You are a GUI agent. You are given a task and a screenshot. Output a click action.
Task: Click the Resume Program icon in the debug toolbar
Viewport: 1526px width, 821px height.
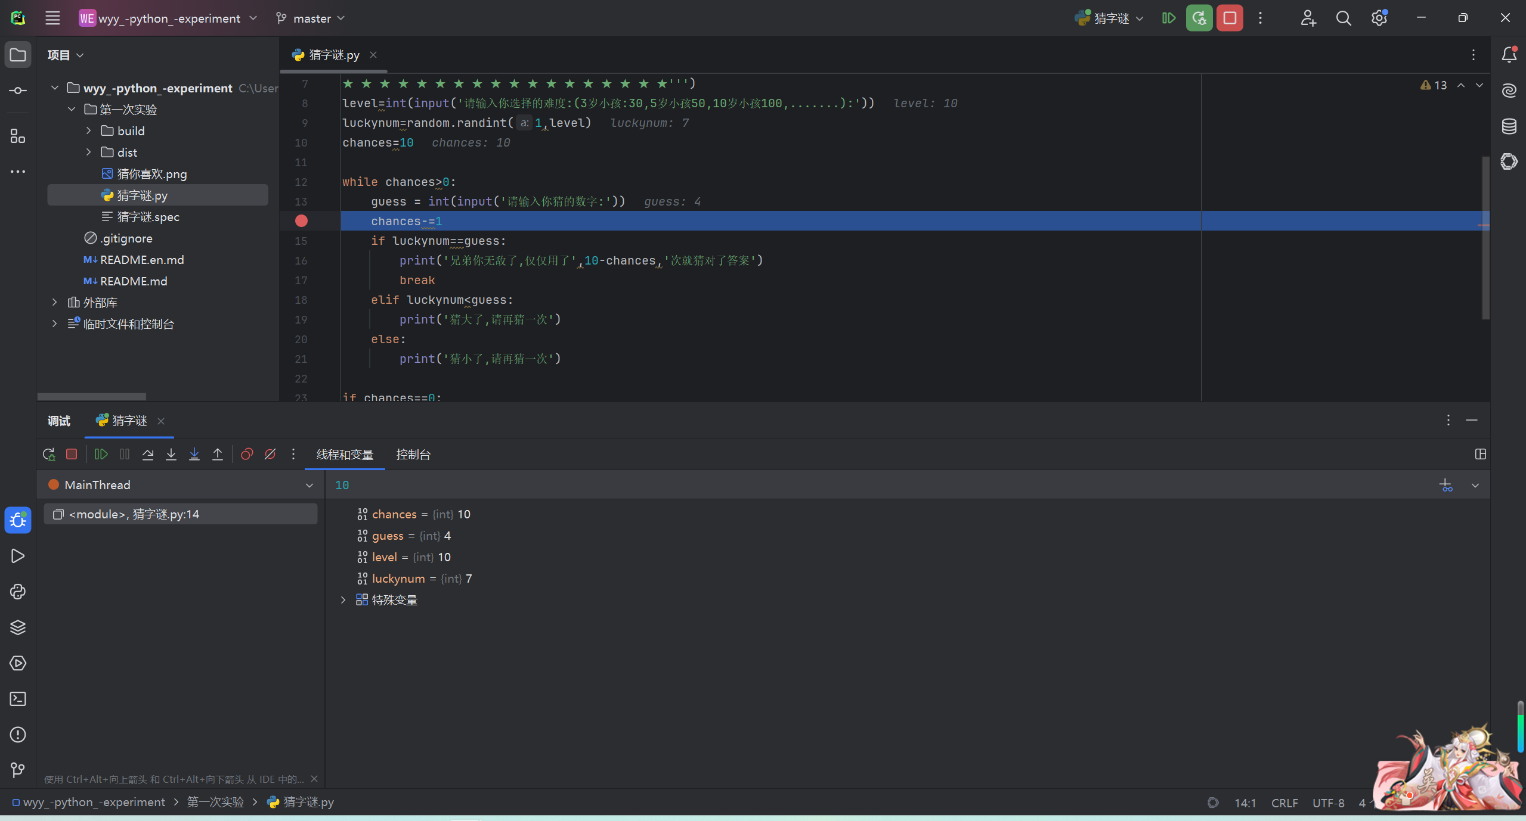(x=101, y=455)
